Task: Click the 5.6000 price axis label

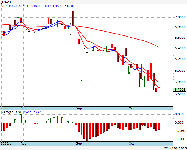Action: (x=180, y=95)
